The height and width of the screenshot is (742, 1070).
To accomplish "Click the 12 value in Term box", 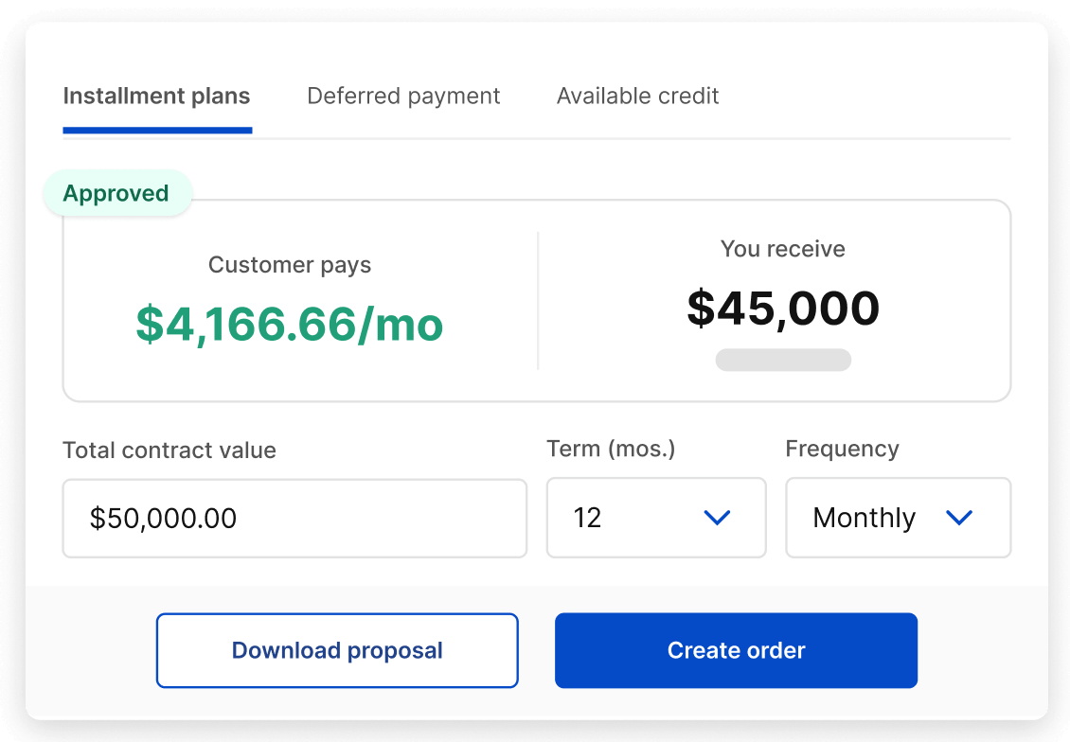I will [588, 518].
